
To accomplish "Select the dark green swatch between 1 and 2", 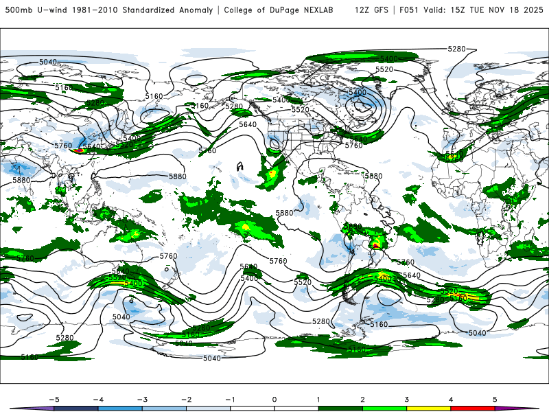I will [x=340, y=409].
